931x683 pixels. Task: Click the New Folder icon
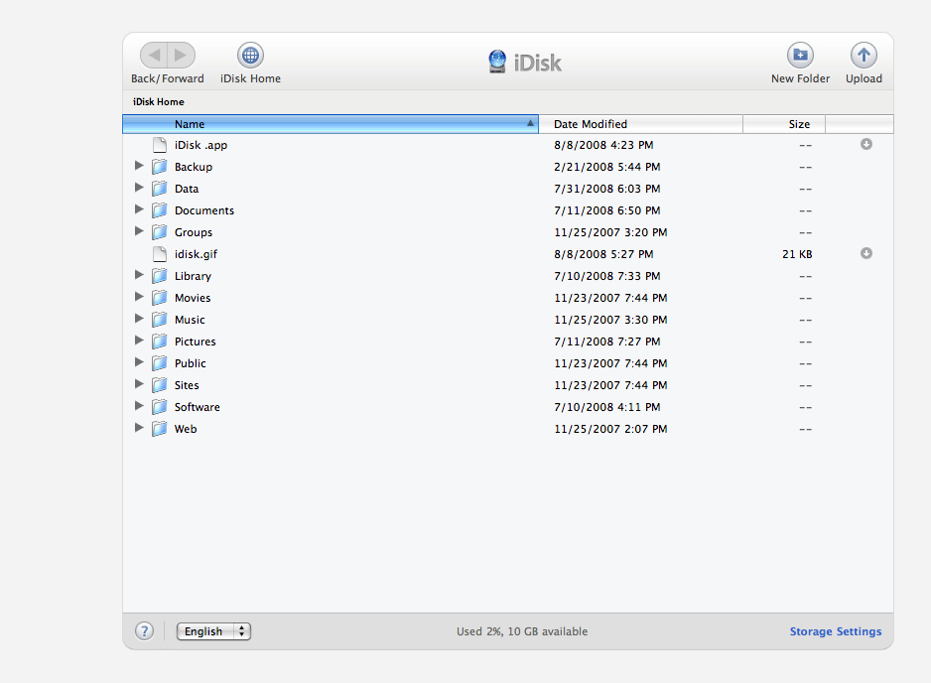[x=800, y=55]
